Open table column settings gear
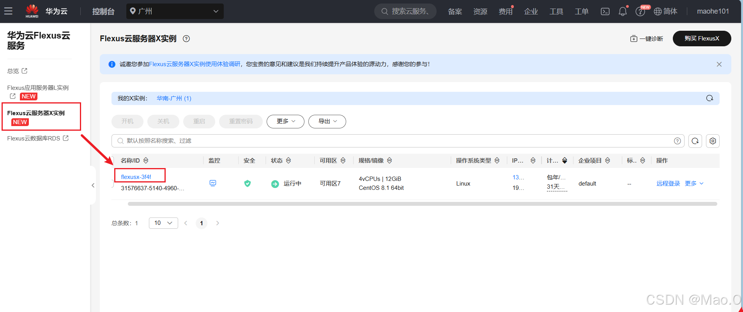 pos(713,141)
